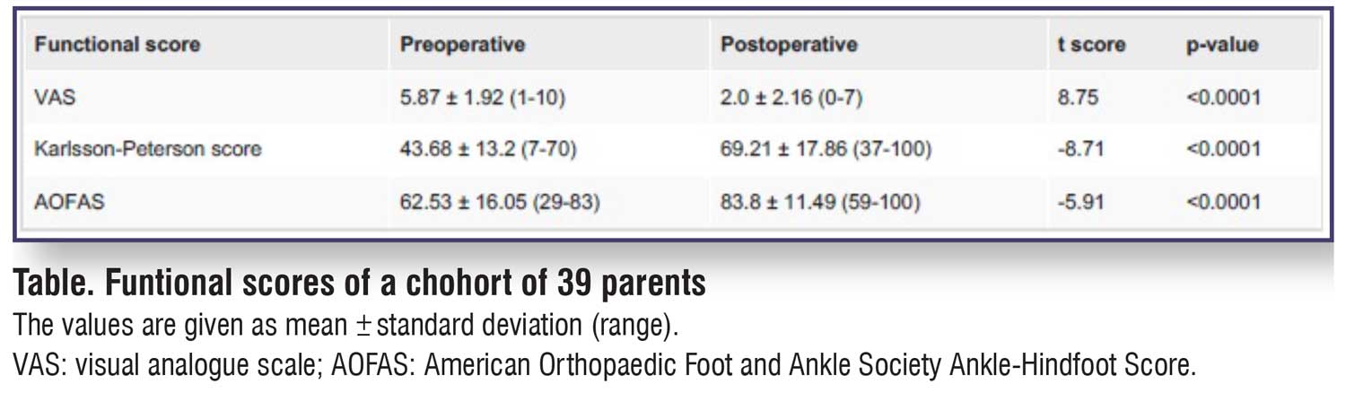1346x393 pixels.
Task: Select the VAS postoperative value 2.0 ± 2.16
Action: point(791,97)
